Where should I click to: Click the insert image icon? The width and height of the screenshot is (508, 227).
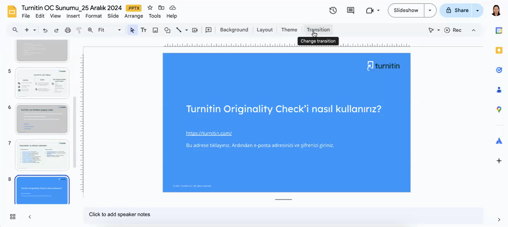[155, 30]
